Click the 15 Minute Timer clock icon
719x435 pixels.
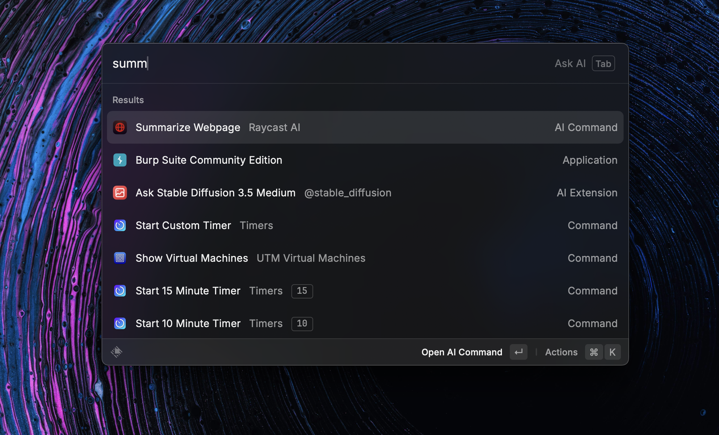[120, 291]
